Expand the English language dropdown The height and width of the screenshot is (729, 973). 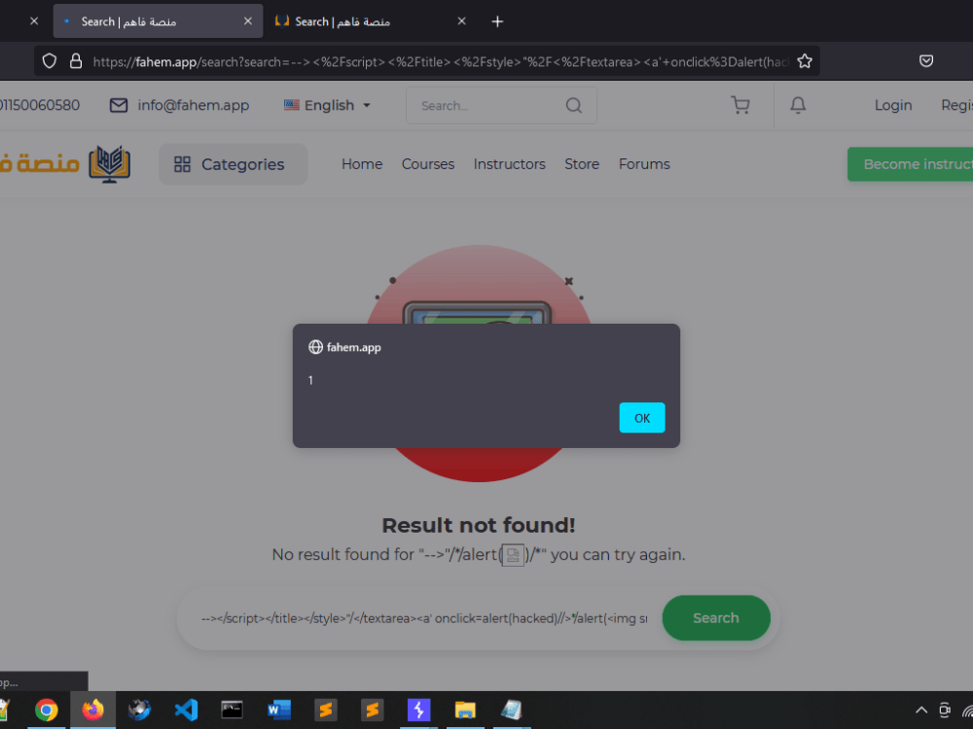click(327, 105)
